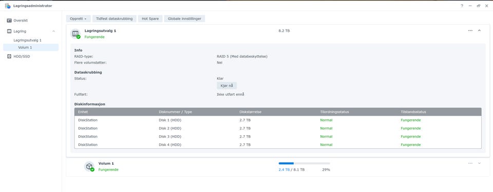The image size is (493, 192).
Task: Click the Diskinformasjon heading
Action: tap(89, 104)
